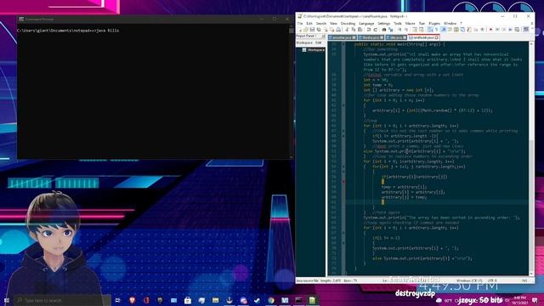Toggle Show All Characters toolbar icon
544x306 pixels.
coord(436,30)
